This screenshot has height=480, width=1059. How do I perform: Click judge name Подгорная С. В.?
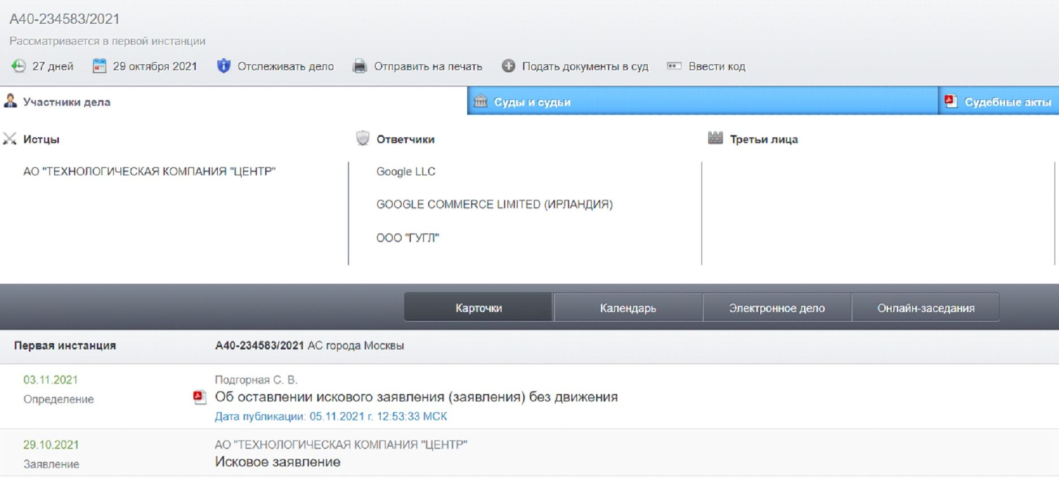(256, 380)
